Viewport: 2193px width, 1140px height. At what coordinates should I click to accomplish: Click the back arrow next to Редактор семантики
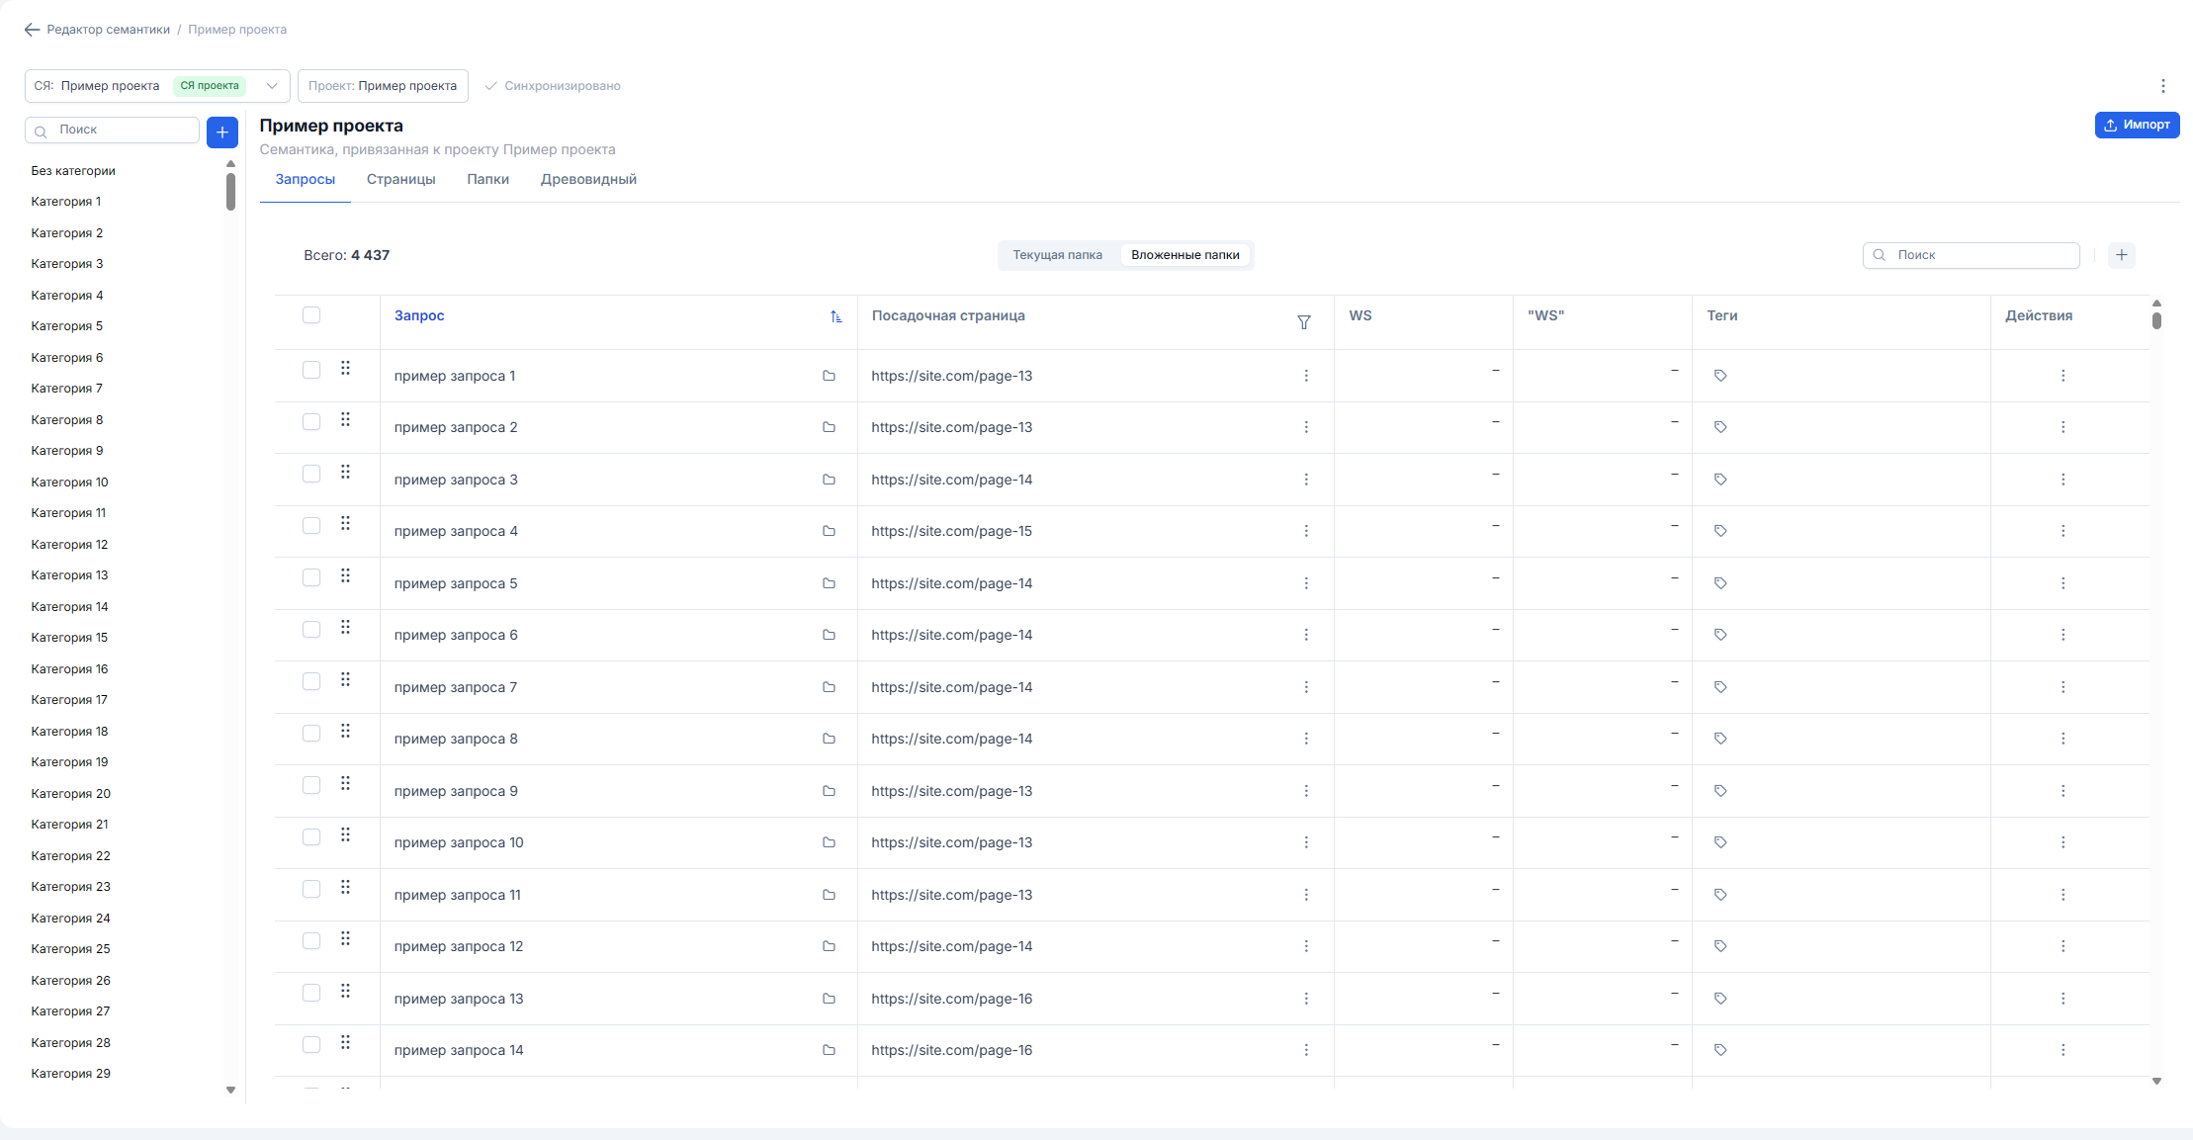coord(32,30)
